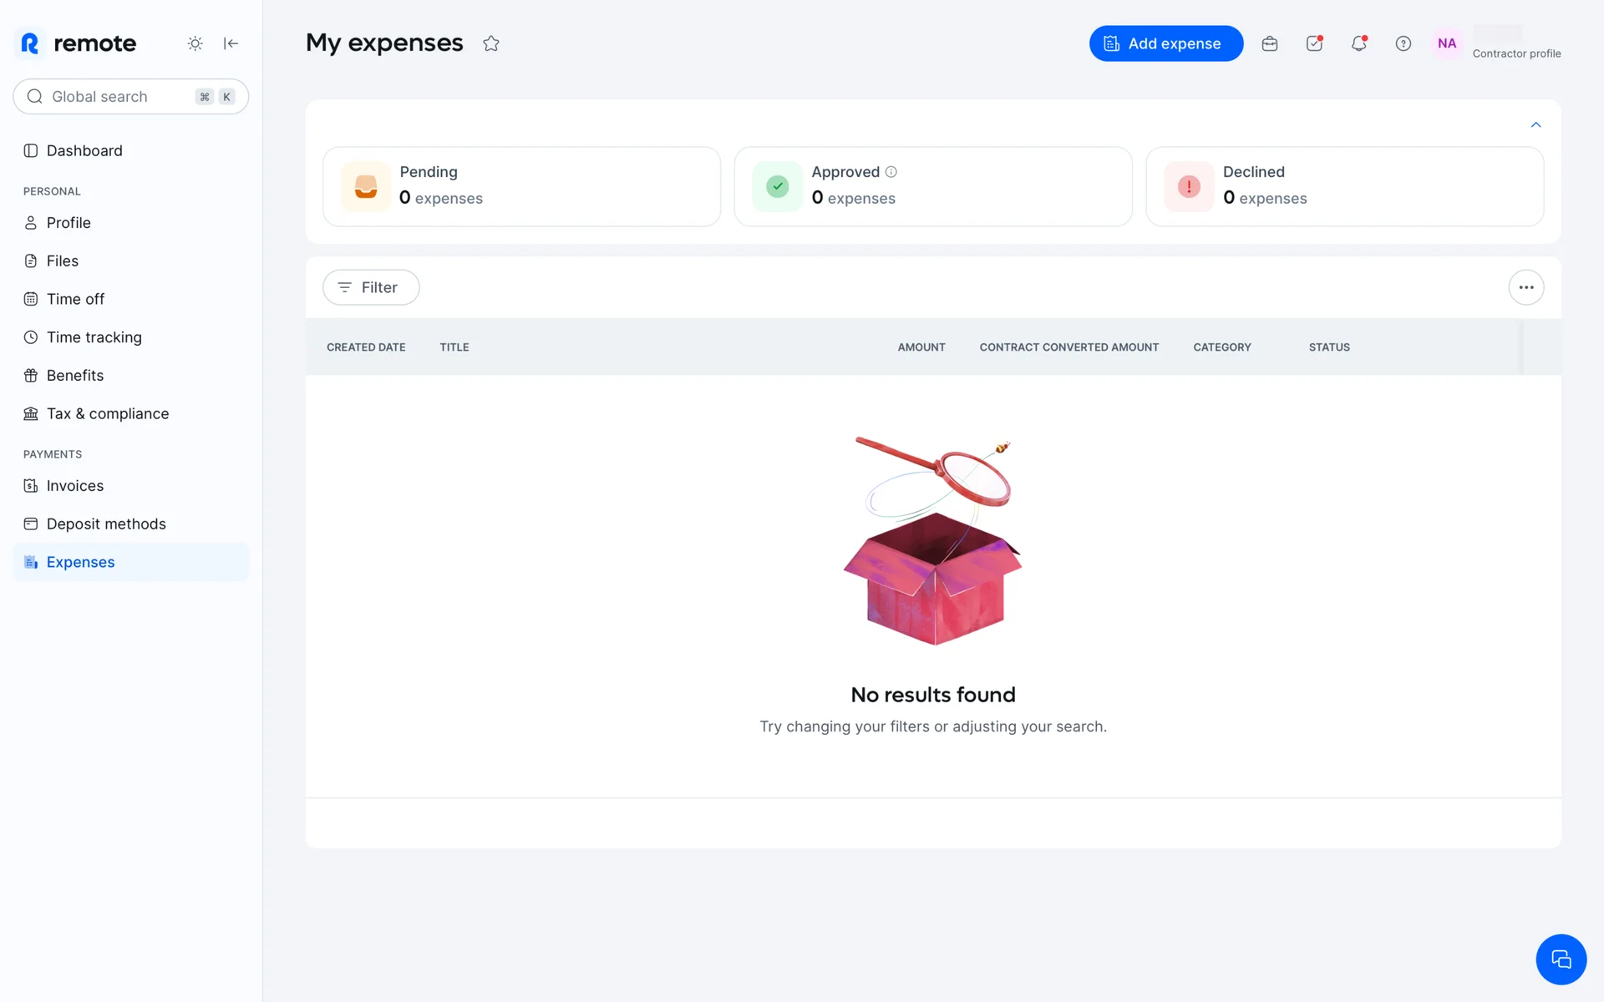Favorite this page with the star icon

click(491, 43)
